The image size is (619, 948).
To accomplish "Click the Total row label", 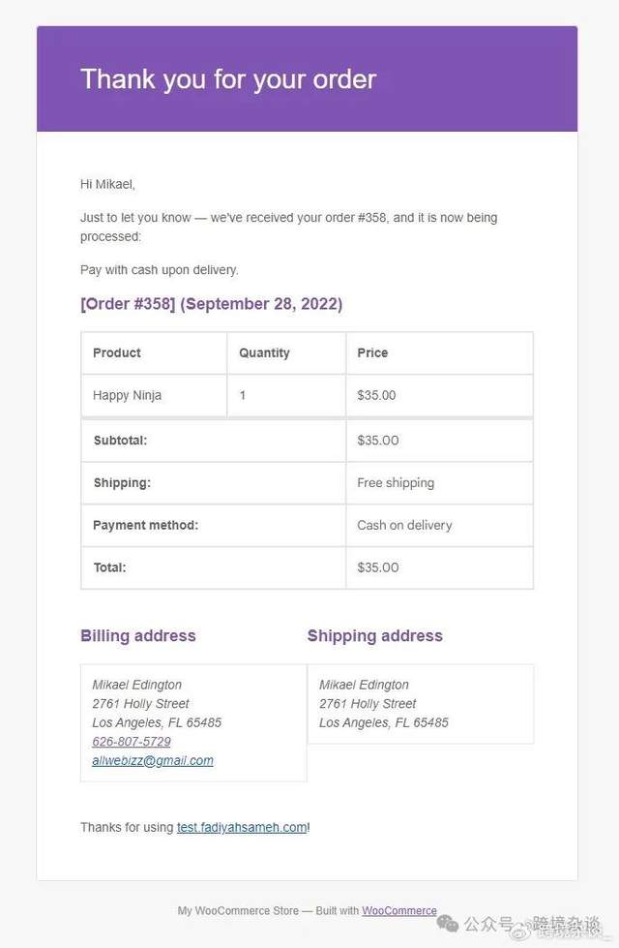I will [109, 568].
